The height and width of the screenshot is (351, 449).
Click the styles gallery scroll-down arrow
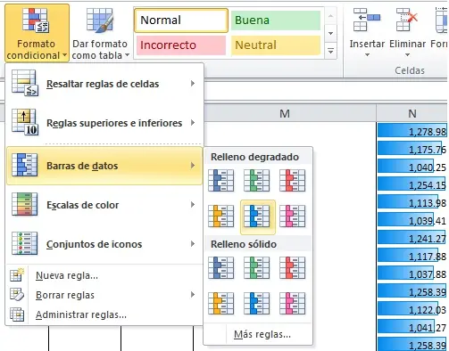coord(330,33)
